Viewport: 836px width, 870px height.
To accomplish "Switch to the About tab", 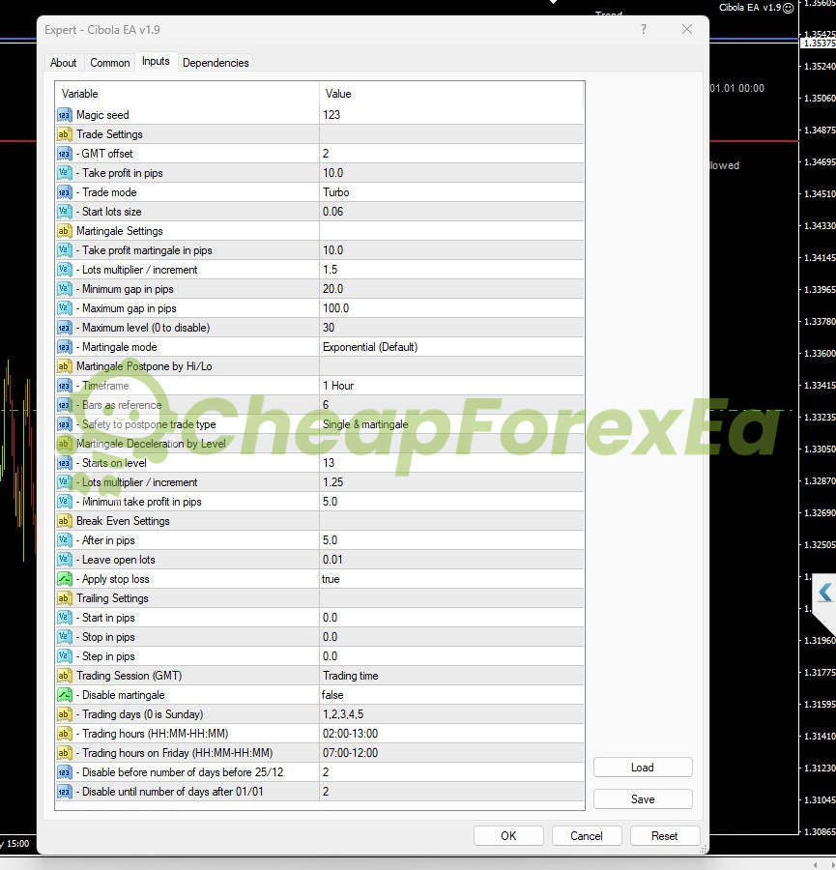I will tap(63, 63).
